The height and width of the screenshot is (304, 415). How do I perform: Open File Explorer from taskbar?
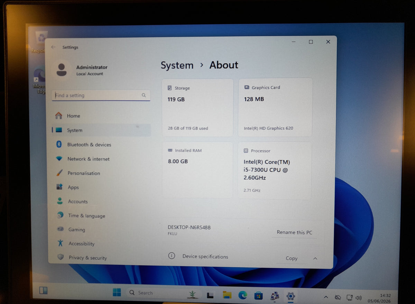[227, 295]
